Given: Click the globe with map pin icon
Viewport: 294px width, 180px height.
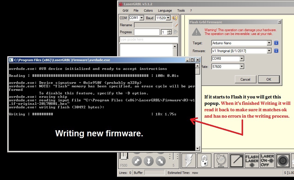Looking at the screenshot, I should coord(221,160).
